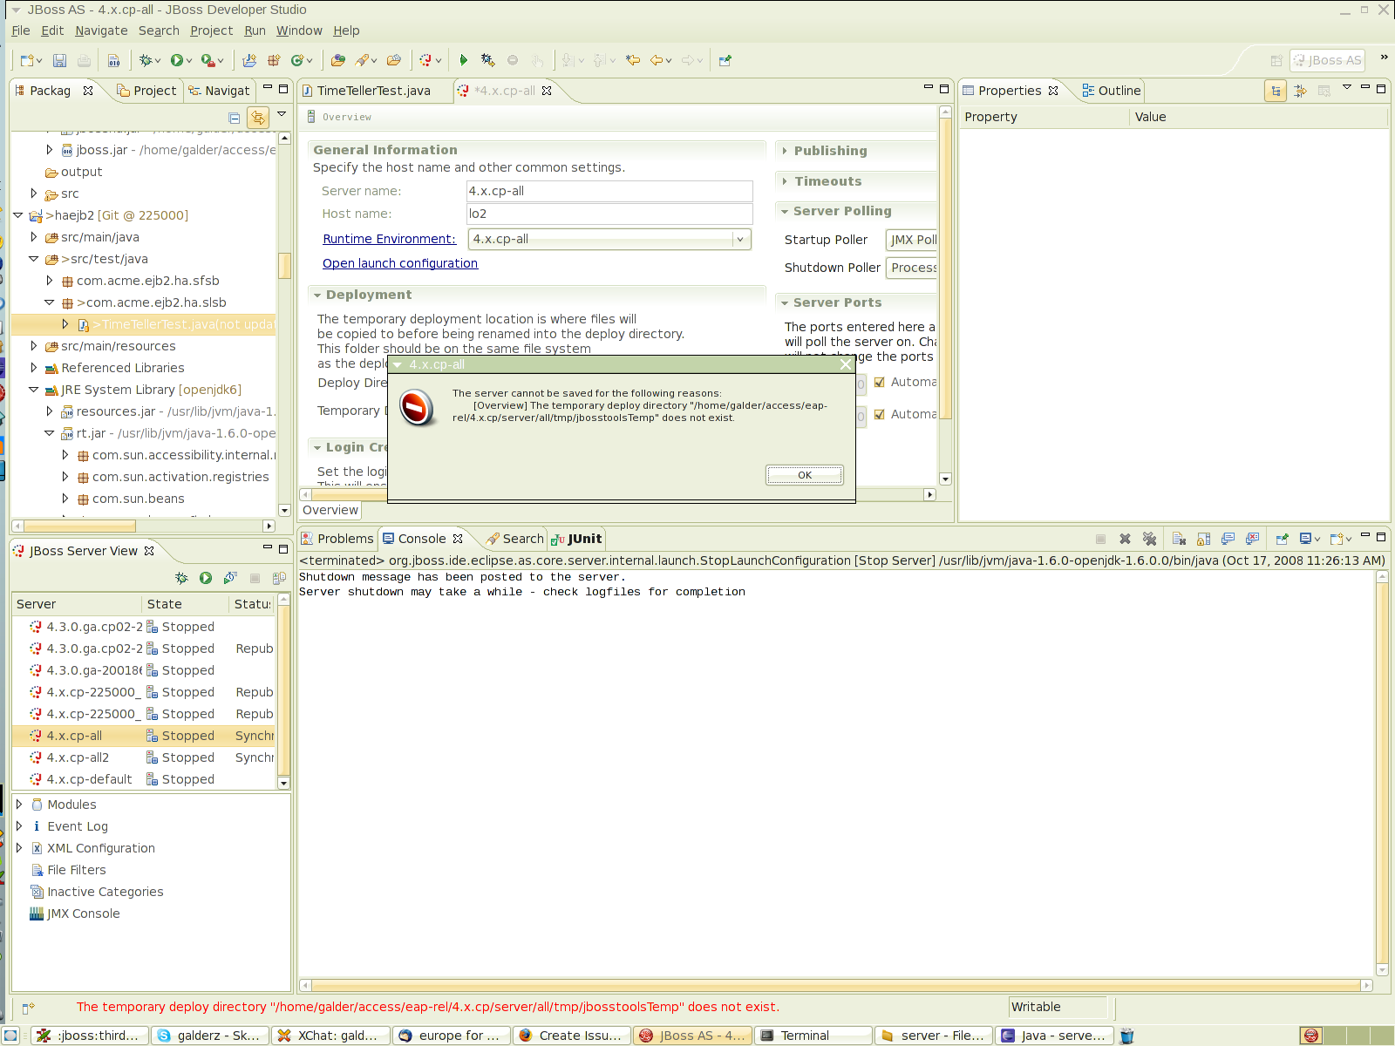Image resolution: width=1395 pixels, height=1046 pixels.
Task: Click the Remove All Terminated Launches icon
Action: [1149, 539]
